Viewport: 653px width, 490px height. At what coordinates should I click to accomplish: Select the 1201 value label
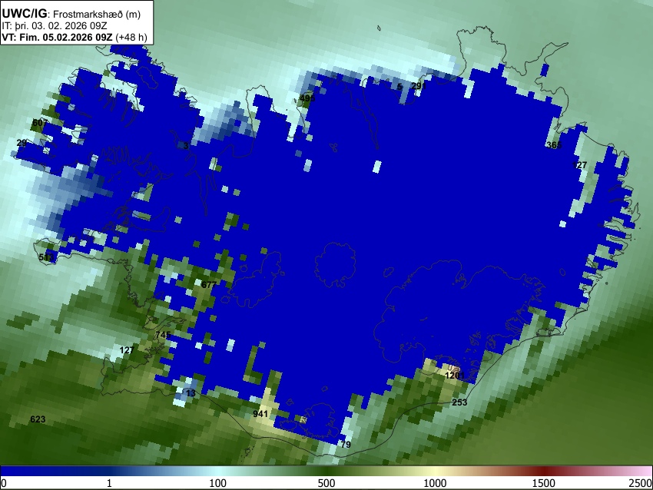[x=454, y=376]
